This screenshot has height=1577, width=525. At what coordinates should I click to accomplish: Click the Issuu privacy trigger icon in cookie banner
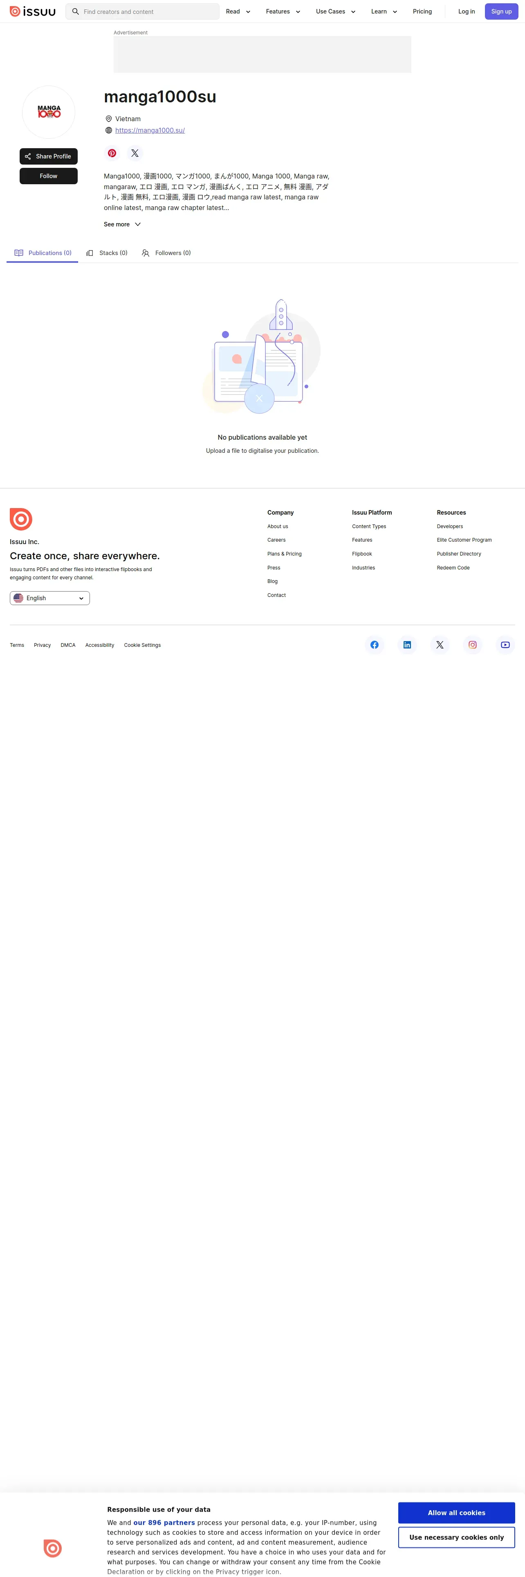(53, 1548)
